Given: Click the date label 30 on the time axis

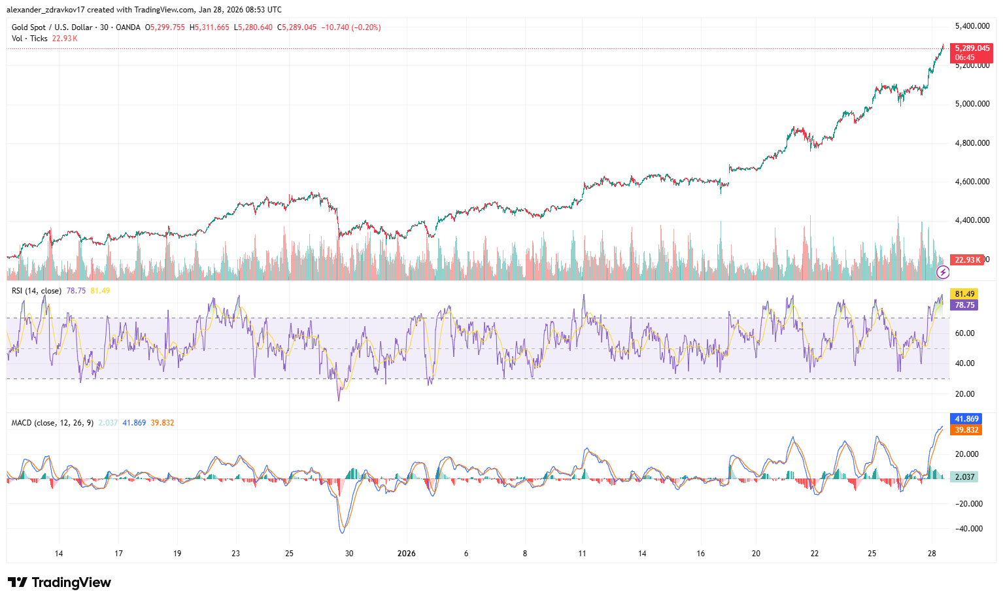Looking at the screenshot, I should [x=349, y=554].
